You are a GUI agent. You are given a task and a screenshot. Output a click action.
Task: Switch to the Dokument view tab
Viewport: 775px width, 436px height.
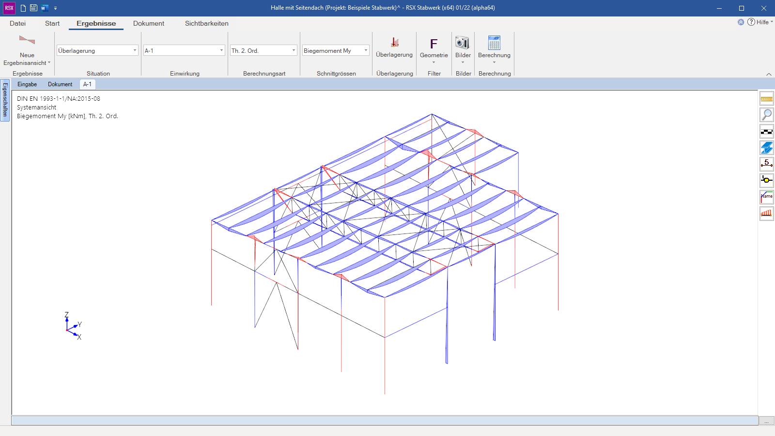tap(60, 84)
